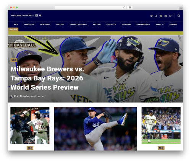Screen dimensions: 191x162
Task: Open the YouTube social icon
Action: pos(166,16)
